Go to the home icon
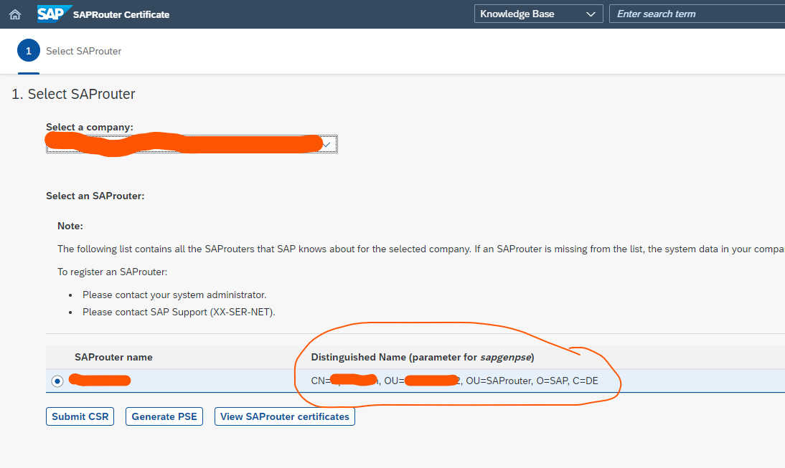Screen dimensions: 785x468 tap(15, 14)
